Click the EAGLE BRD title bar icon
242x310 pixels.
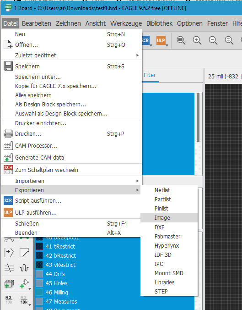click(x=8, y=8)
